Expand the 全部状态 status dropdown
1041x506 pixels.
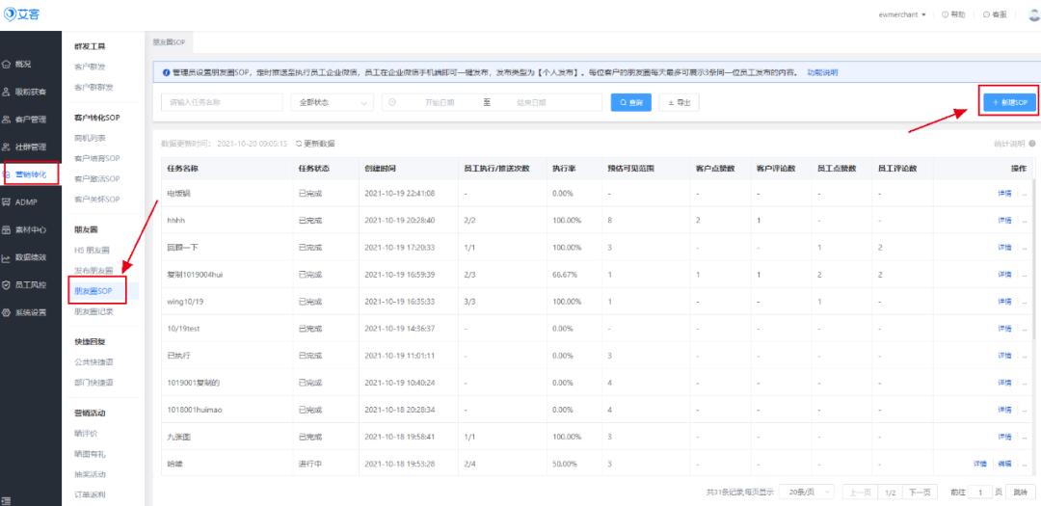click(334, 102)
